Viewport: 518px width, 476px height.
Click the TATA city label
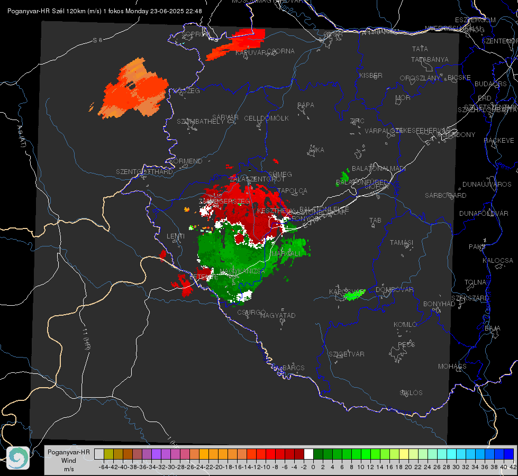point(420,49)
